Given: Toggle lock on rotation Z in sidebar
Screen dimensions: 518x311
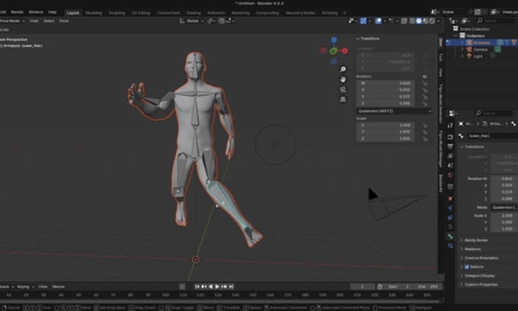Looking at the screenshot, I should pos(425,103).
